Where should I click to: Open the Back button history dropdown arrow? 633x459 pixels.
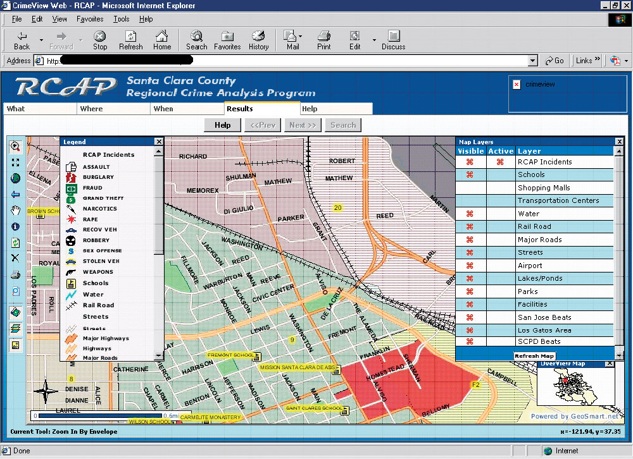pyautogui.click(x=41, y=40)
